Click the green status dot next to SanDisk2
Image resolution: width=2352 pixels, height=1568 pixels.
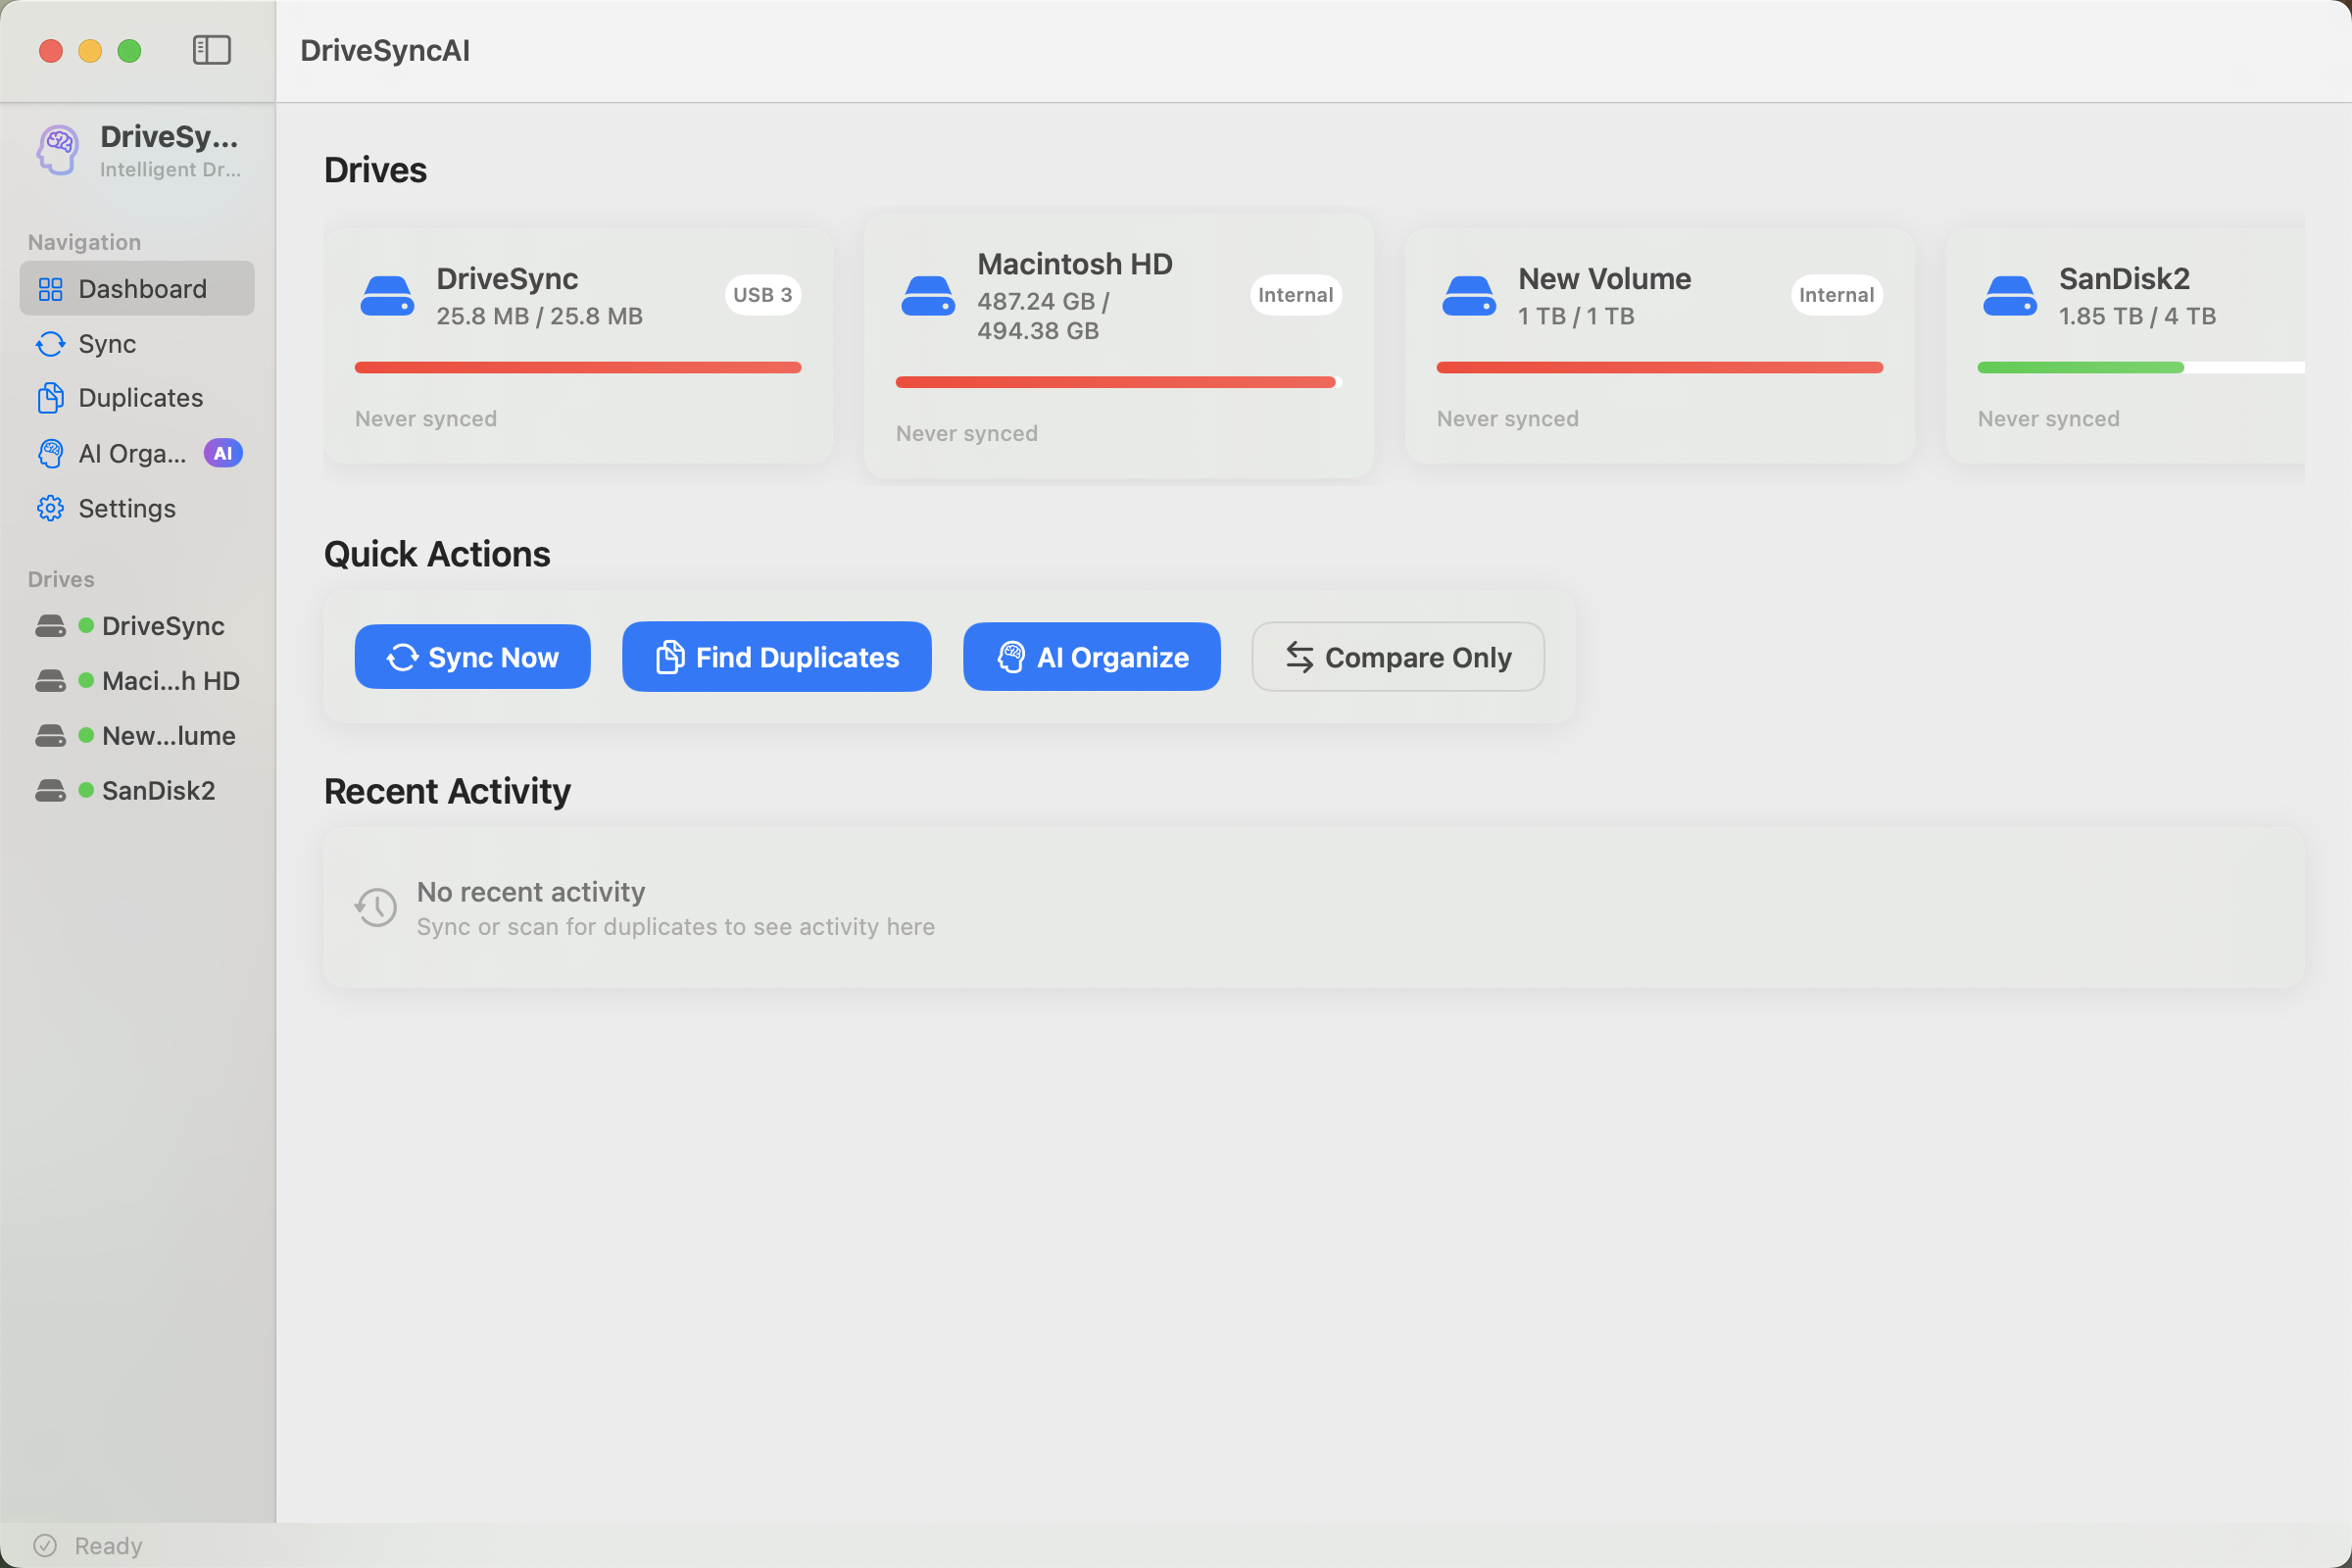point(85,790)
